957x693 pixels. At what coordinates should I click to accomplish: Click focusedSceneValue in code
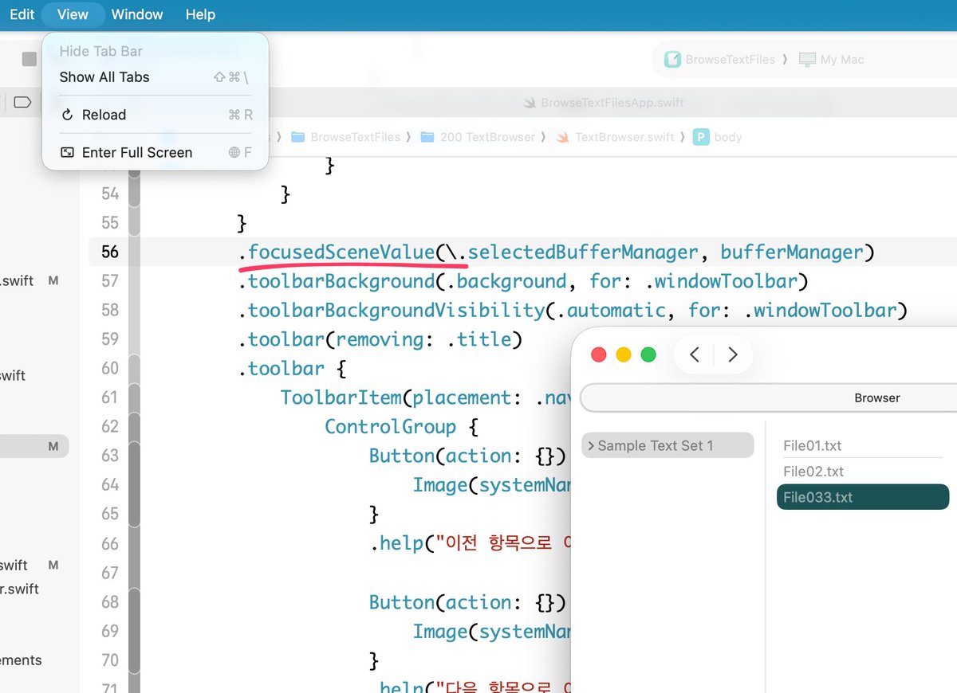[341, 253]
